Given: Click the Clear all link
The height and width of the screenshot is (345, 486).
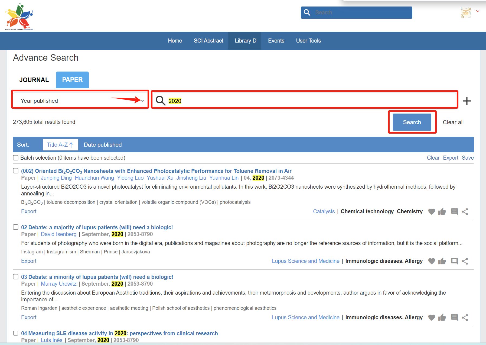Looking at the screenshot, I should [453, 122].
